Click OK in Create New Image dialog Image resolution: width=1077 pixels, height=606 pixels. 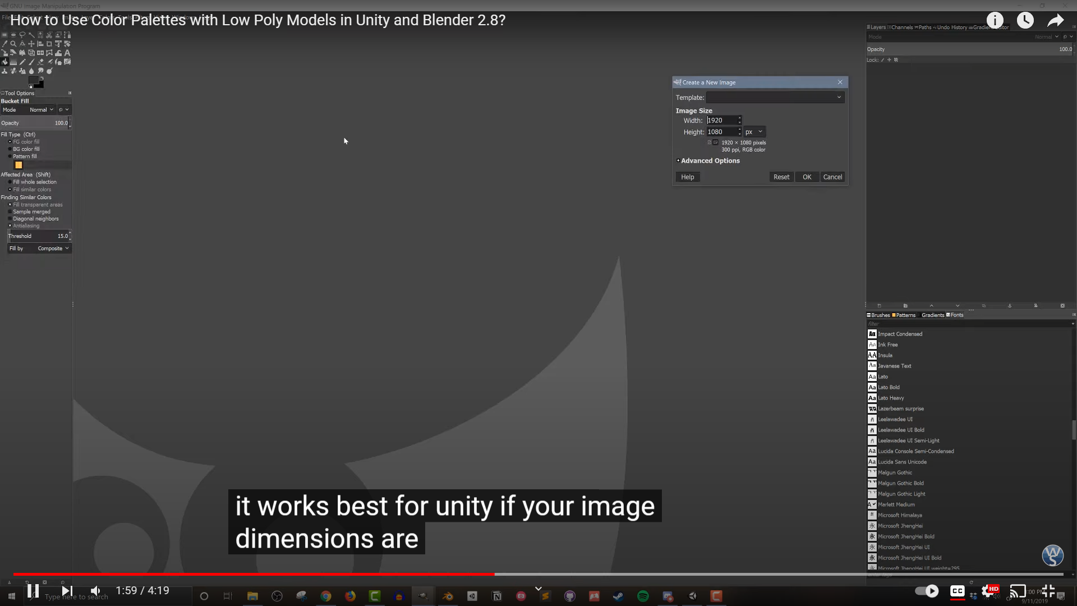click(807, 177)
